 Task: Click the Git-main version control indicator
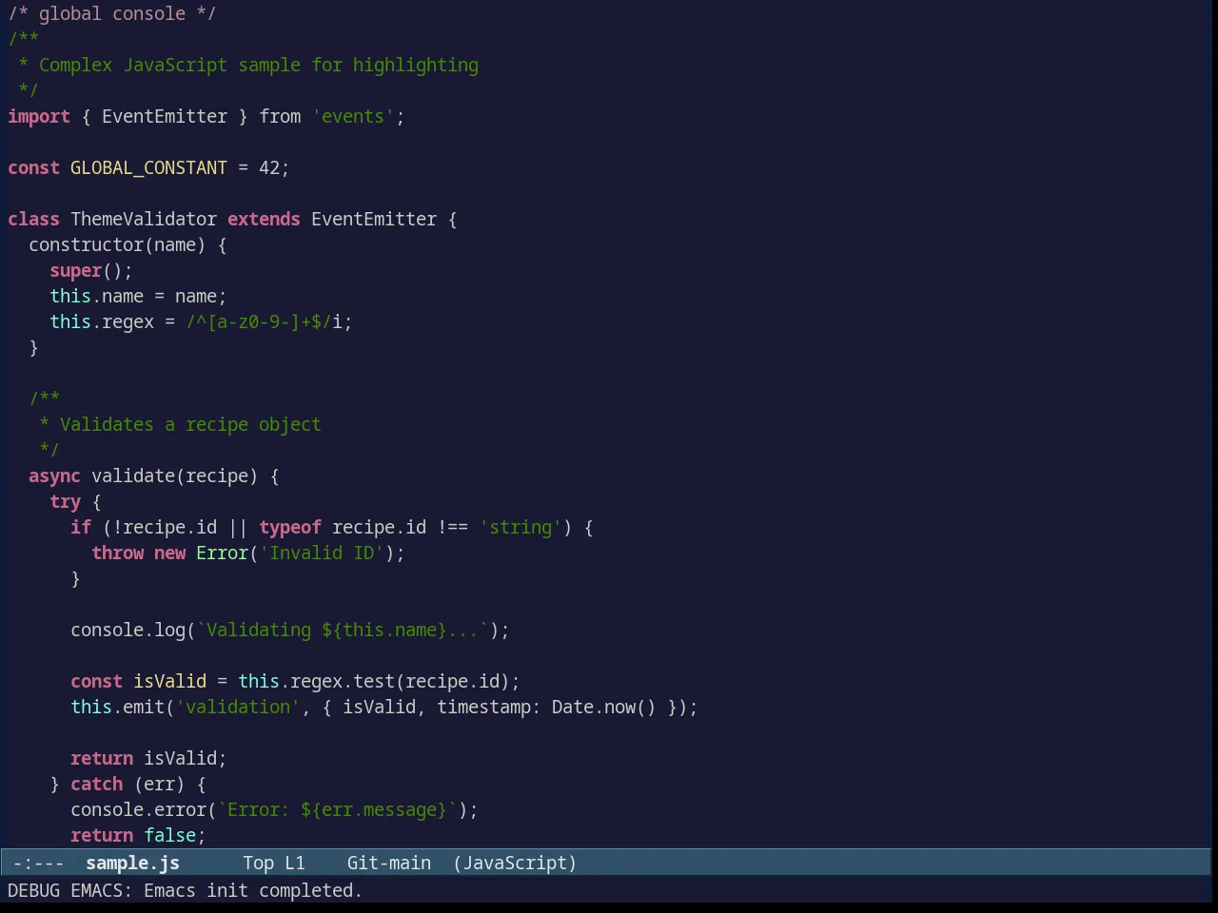388,863
